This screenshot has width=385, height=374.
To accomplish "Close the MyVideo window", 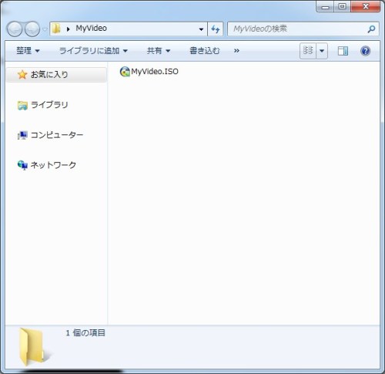I will point(366,7).
